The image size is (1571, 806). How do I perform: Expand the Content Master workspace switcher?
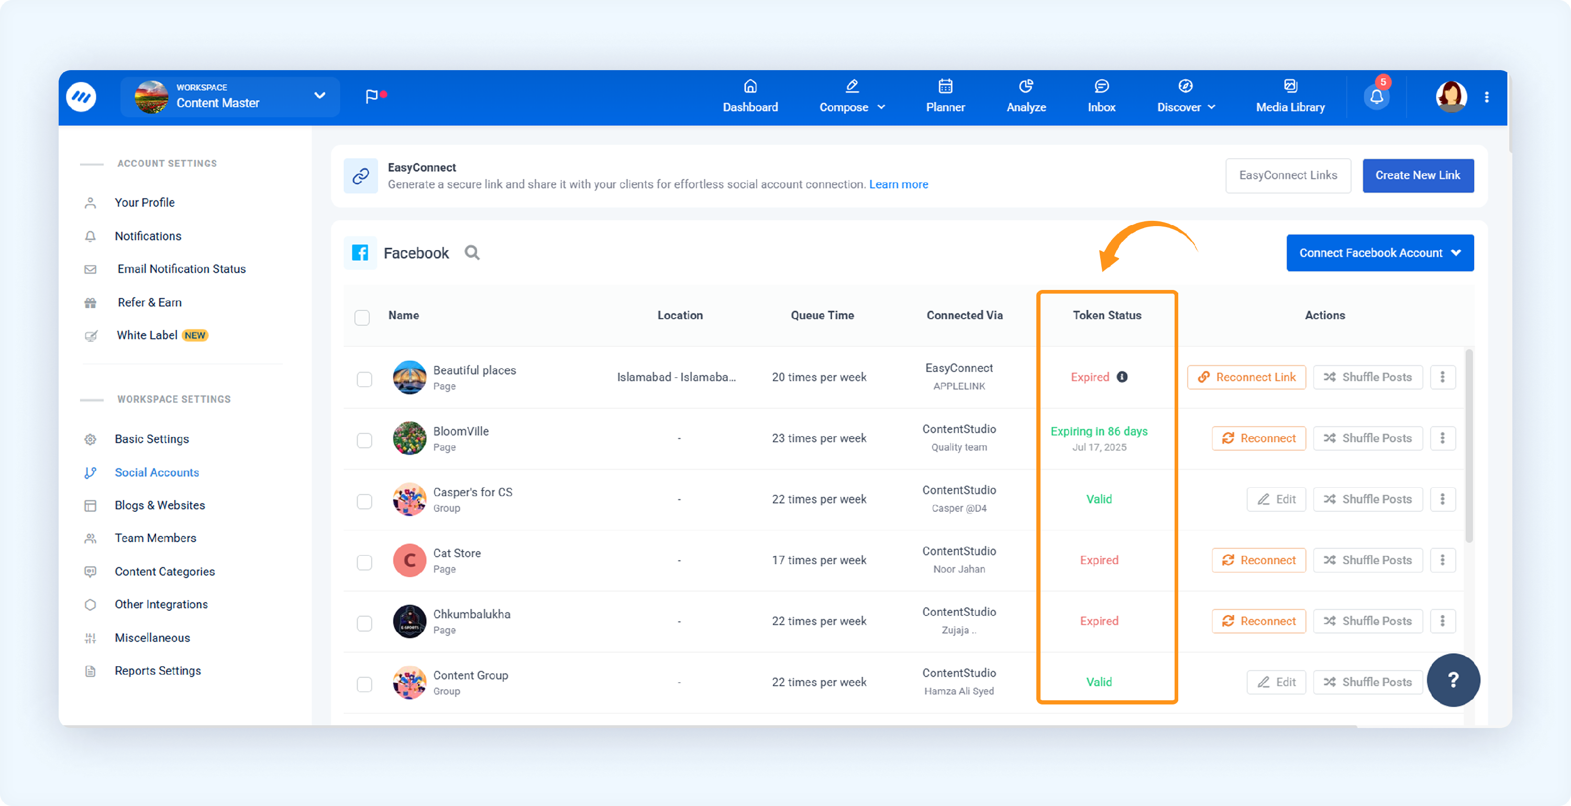pyautogui.click(x=230, y=96)
